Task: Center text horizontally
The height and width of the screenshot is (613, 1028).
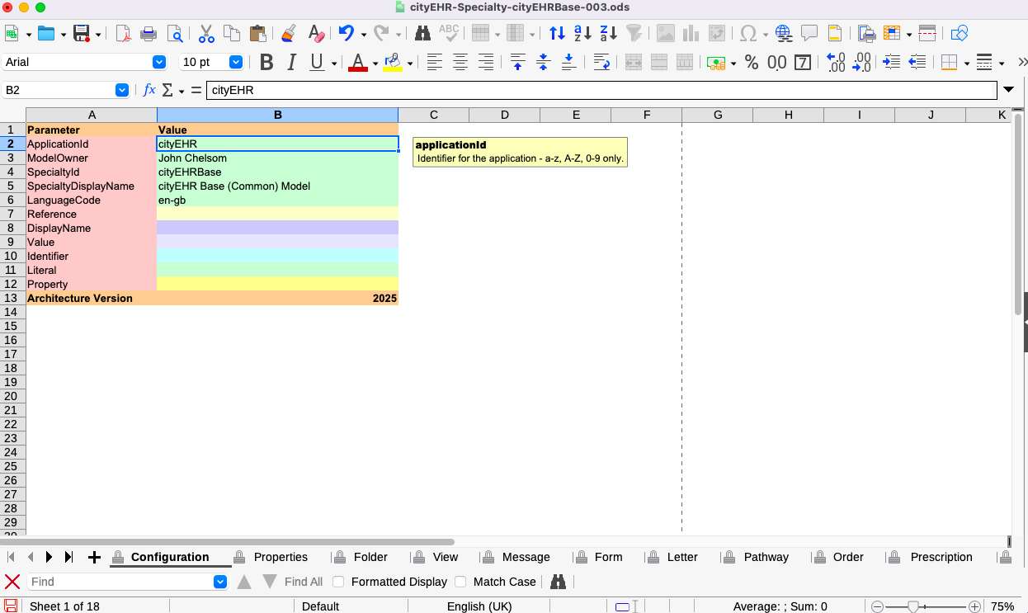Action: [x=460, y=62]
